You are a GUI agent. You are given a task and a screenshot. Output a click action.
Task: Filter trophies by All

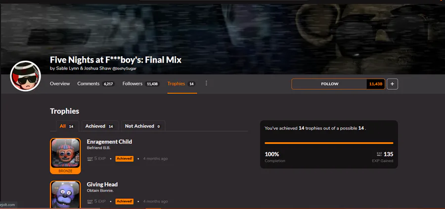pos(68,126)
